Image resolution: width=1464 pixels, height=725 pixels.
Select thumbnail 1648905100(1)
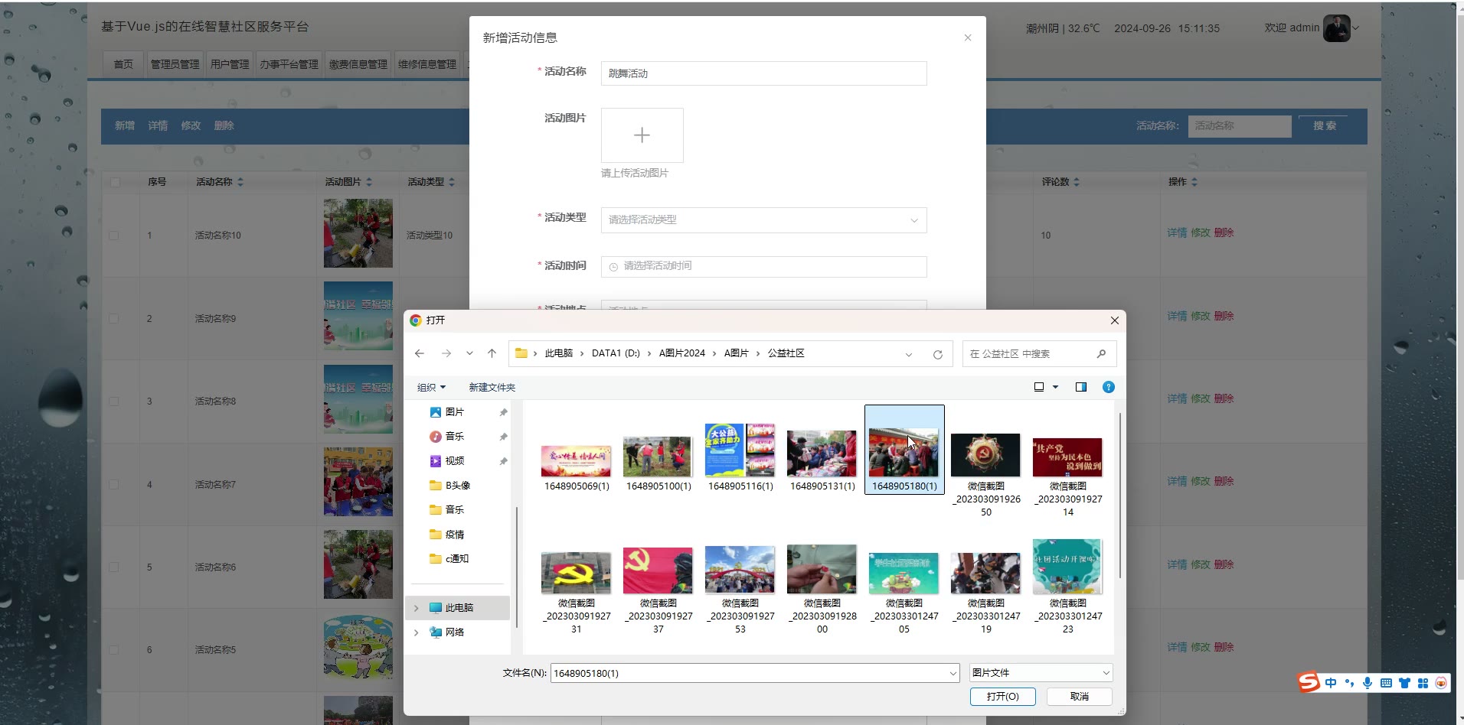pos(658,459)
